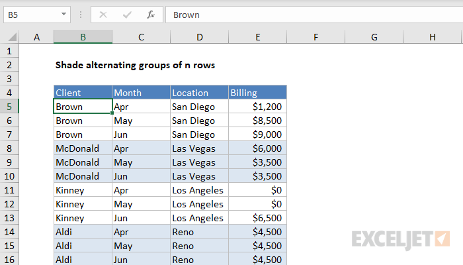The width and height of the screenshot is (463, 265).
Task: Select the McDonald cell in row 8
Action: point(83,148)
